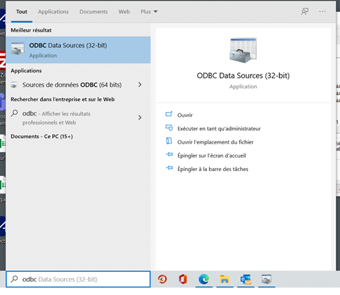The image size is (340, 295).
Task: Open the red circular app in taskbar
Action: (x=163, y=280)
